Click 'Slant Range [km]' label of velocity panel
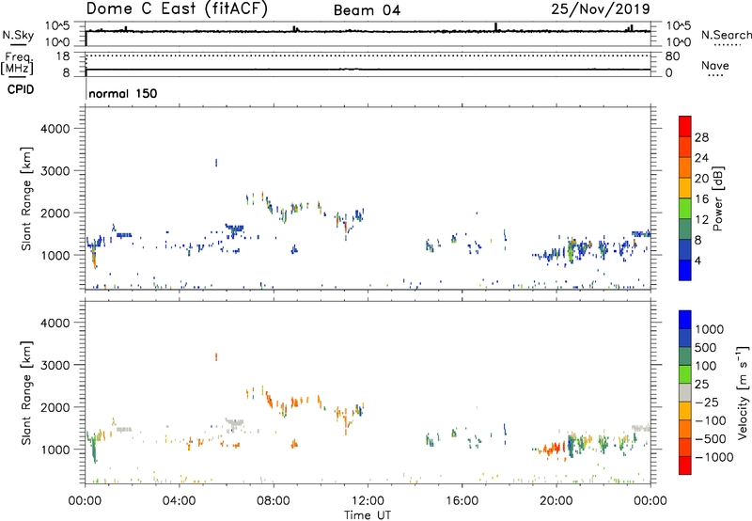The image size is (752, 521). [26, 393]
